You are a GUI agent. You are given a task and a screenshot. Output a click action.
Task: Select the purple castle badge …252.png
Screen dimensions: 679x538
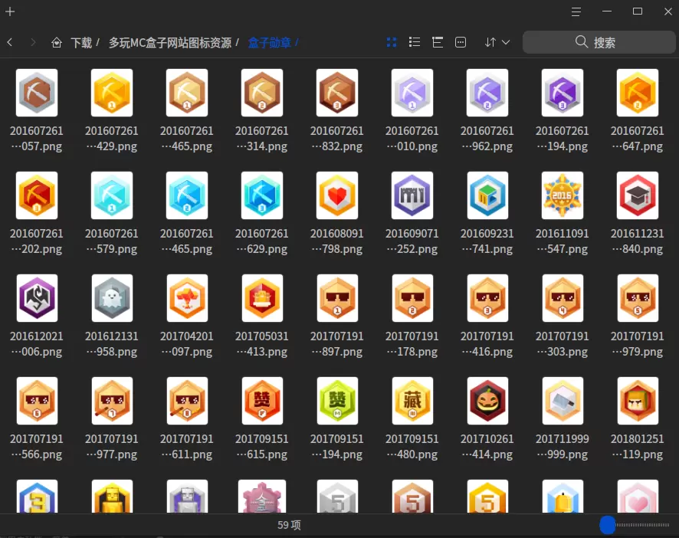[412, 195]
